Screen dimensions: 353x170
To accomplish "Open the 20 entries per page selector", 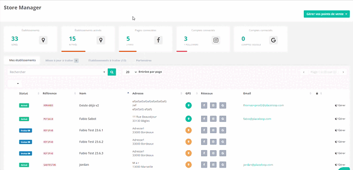I will [x=131, y=72].
